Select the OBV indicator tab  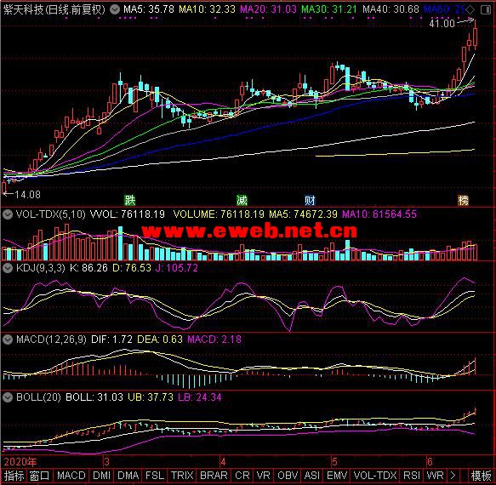point(288,476)
